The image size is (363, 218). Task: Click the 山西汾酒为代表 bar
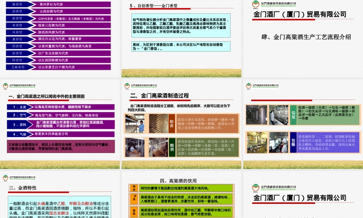(72, 11)
